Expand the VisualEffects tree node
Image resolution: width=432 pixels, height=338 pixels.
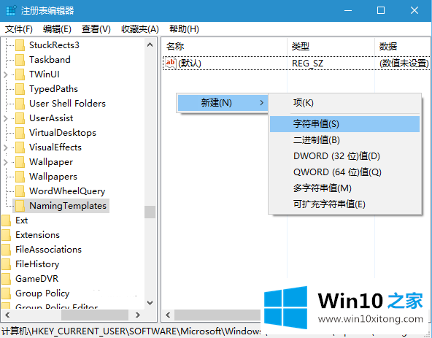(6, 147)
